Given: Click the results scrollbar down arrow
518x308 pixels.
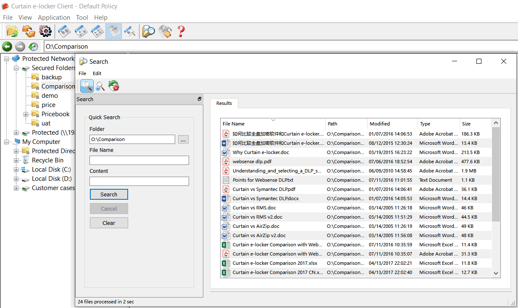Looking at the screenshot, I should 496,273.
